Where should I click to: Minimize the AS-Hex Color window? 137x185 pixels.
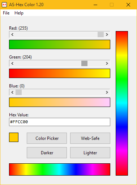point(95,5)
